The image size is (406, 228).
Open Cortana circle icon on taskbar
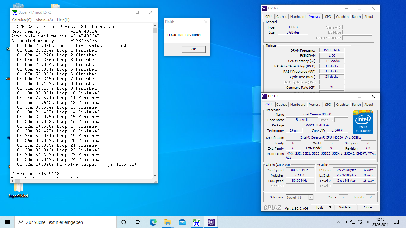pos(124,222)
